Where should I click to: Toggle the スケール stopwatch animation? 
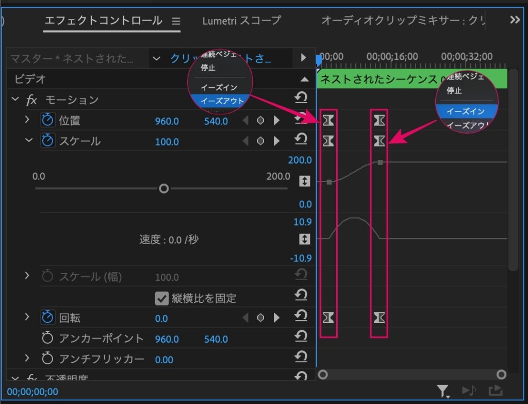click(47, 141)
